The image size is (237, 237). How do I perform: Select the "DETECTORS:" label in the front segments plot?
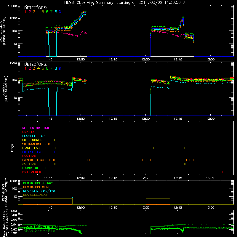tap(36, 8)
